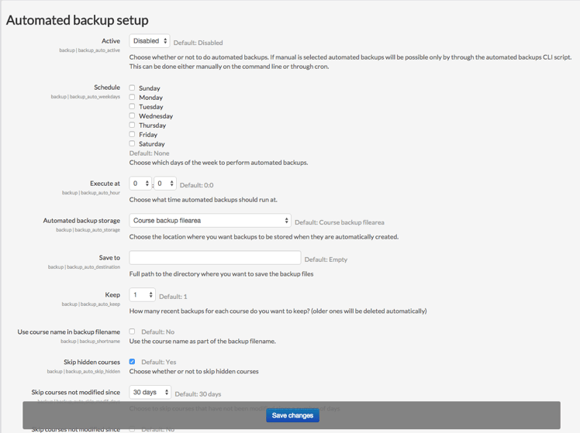Check Use course name in backup filename
The image size is (580, 433).
click(x=132, y=332)
